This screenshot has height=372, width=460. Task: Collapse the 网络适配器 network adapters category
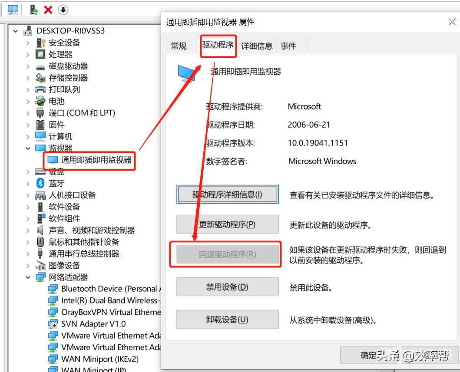(x=28, y=277)
